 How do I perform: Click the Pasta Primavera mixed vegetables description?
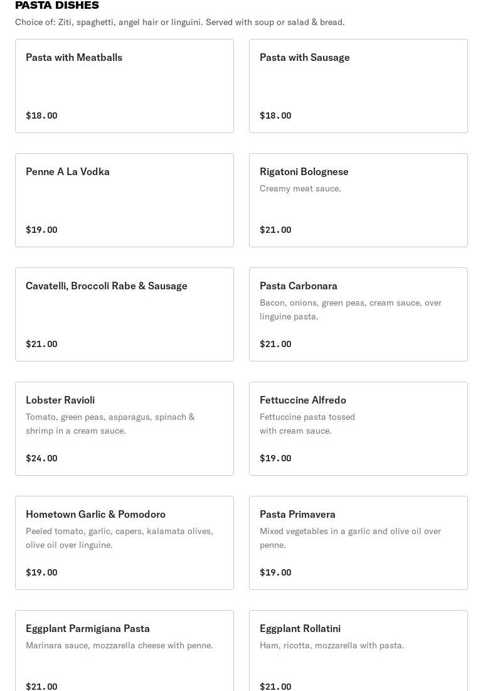pos(350,538)
